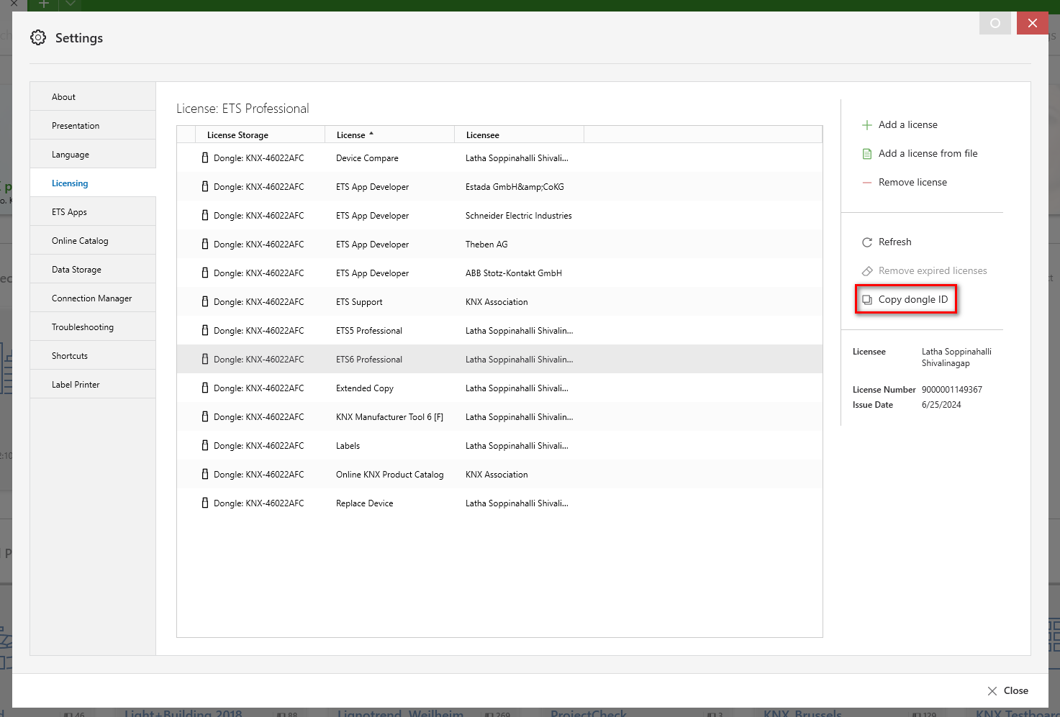Click the file icon for Add a license from file

[867, 154]
